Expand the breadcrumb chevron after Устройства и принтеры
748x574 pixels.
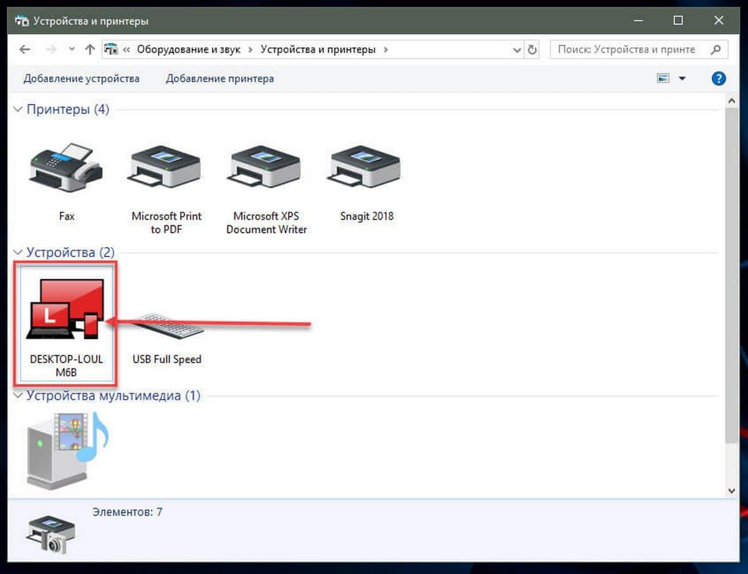(x=386, y=49)
